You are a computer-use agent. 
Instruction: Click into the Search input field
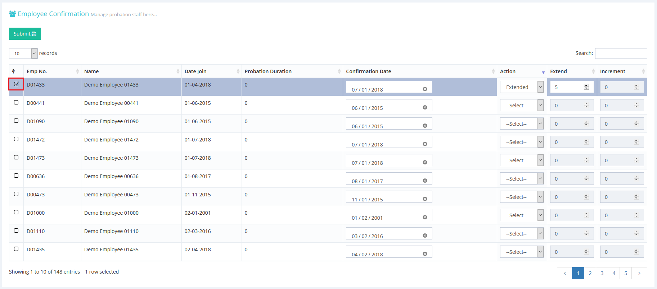tap(621, 53)
